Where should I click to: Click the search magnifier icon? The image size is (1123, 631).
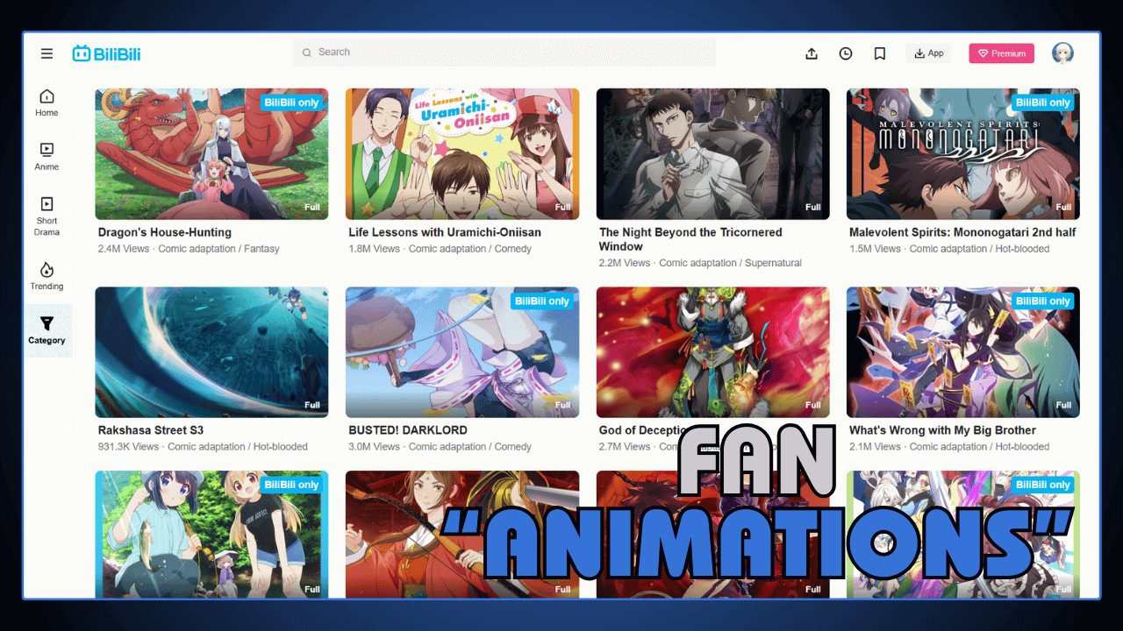click(308, 53)
